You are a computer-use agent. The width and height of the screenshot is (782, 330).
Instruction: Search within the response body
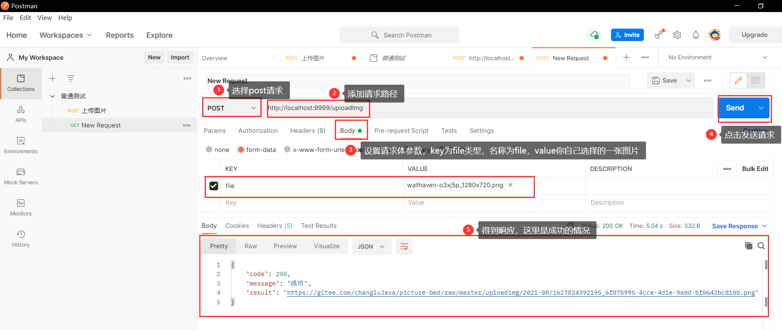tap(761, 246)
